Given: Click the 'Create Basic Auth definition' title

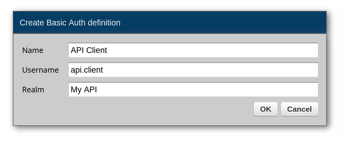Looking at the screenshot, I should 70,23.
